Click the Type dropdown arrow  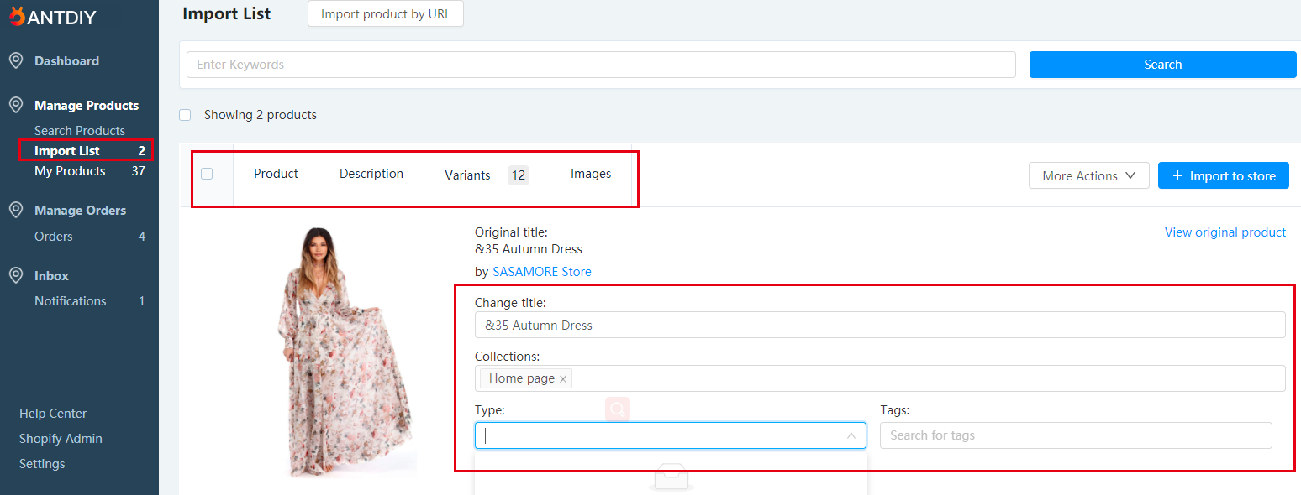tap(851, 435)
